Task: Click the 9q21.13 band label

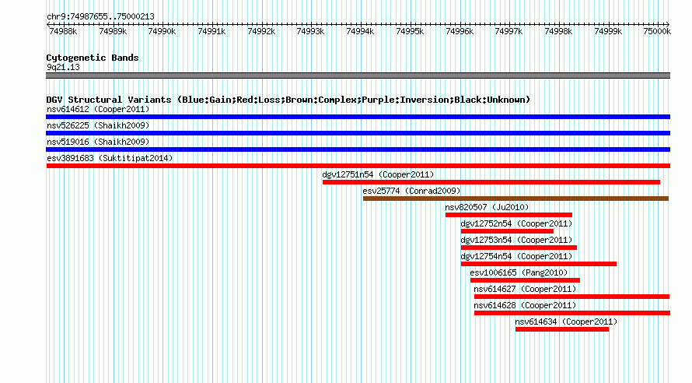Action: pyautogui.click(x=63, y=67)
